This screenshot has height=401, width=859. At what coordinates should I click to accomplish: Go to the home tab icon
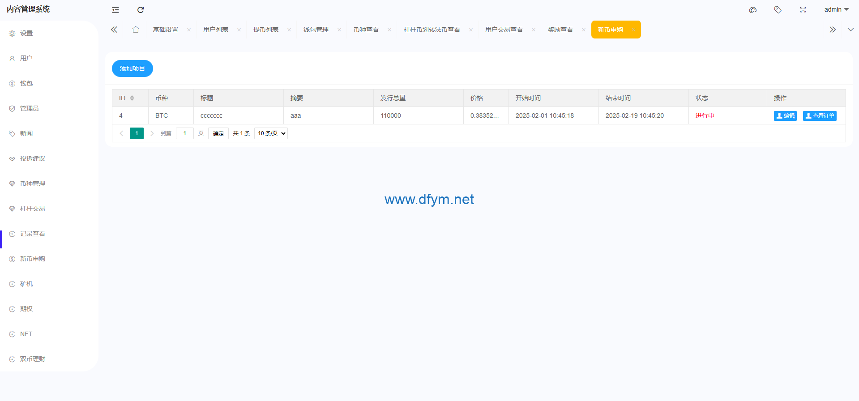tap(136, 30)
